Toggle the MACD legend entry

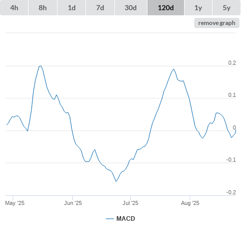(x=120, y=219)
